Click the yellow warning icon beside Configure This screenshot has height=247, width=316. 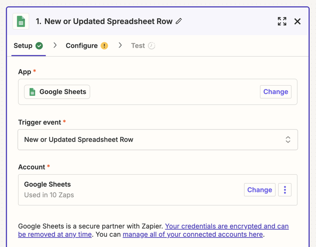[104, 46]
